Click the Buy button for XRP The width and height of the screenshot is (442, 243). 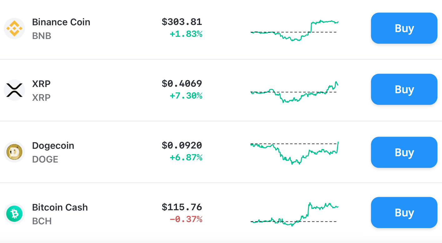coord(404,89)
